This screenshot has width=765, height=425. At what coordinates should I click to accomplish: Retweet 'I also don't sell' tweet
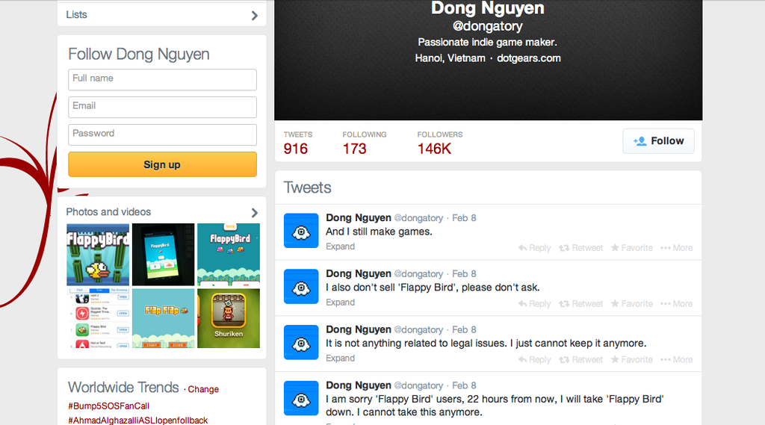coord(580,303)
